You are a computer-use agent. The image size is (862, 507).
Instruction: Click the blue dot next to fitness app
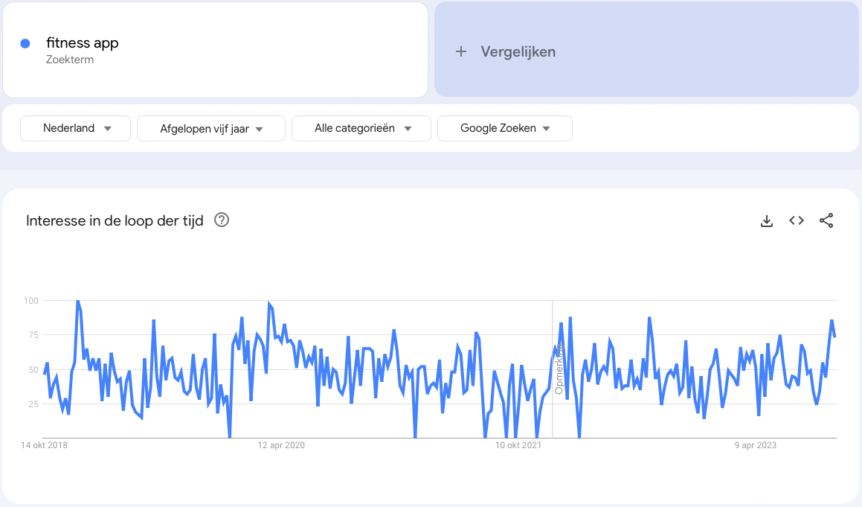(x=25, y=44)
